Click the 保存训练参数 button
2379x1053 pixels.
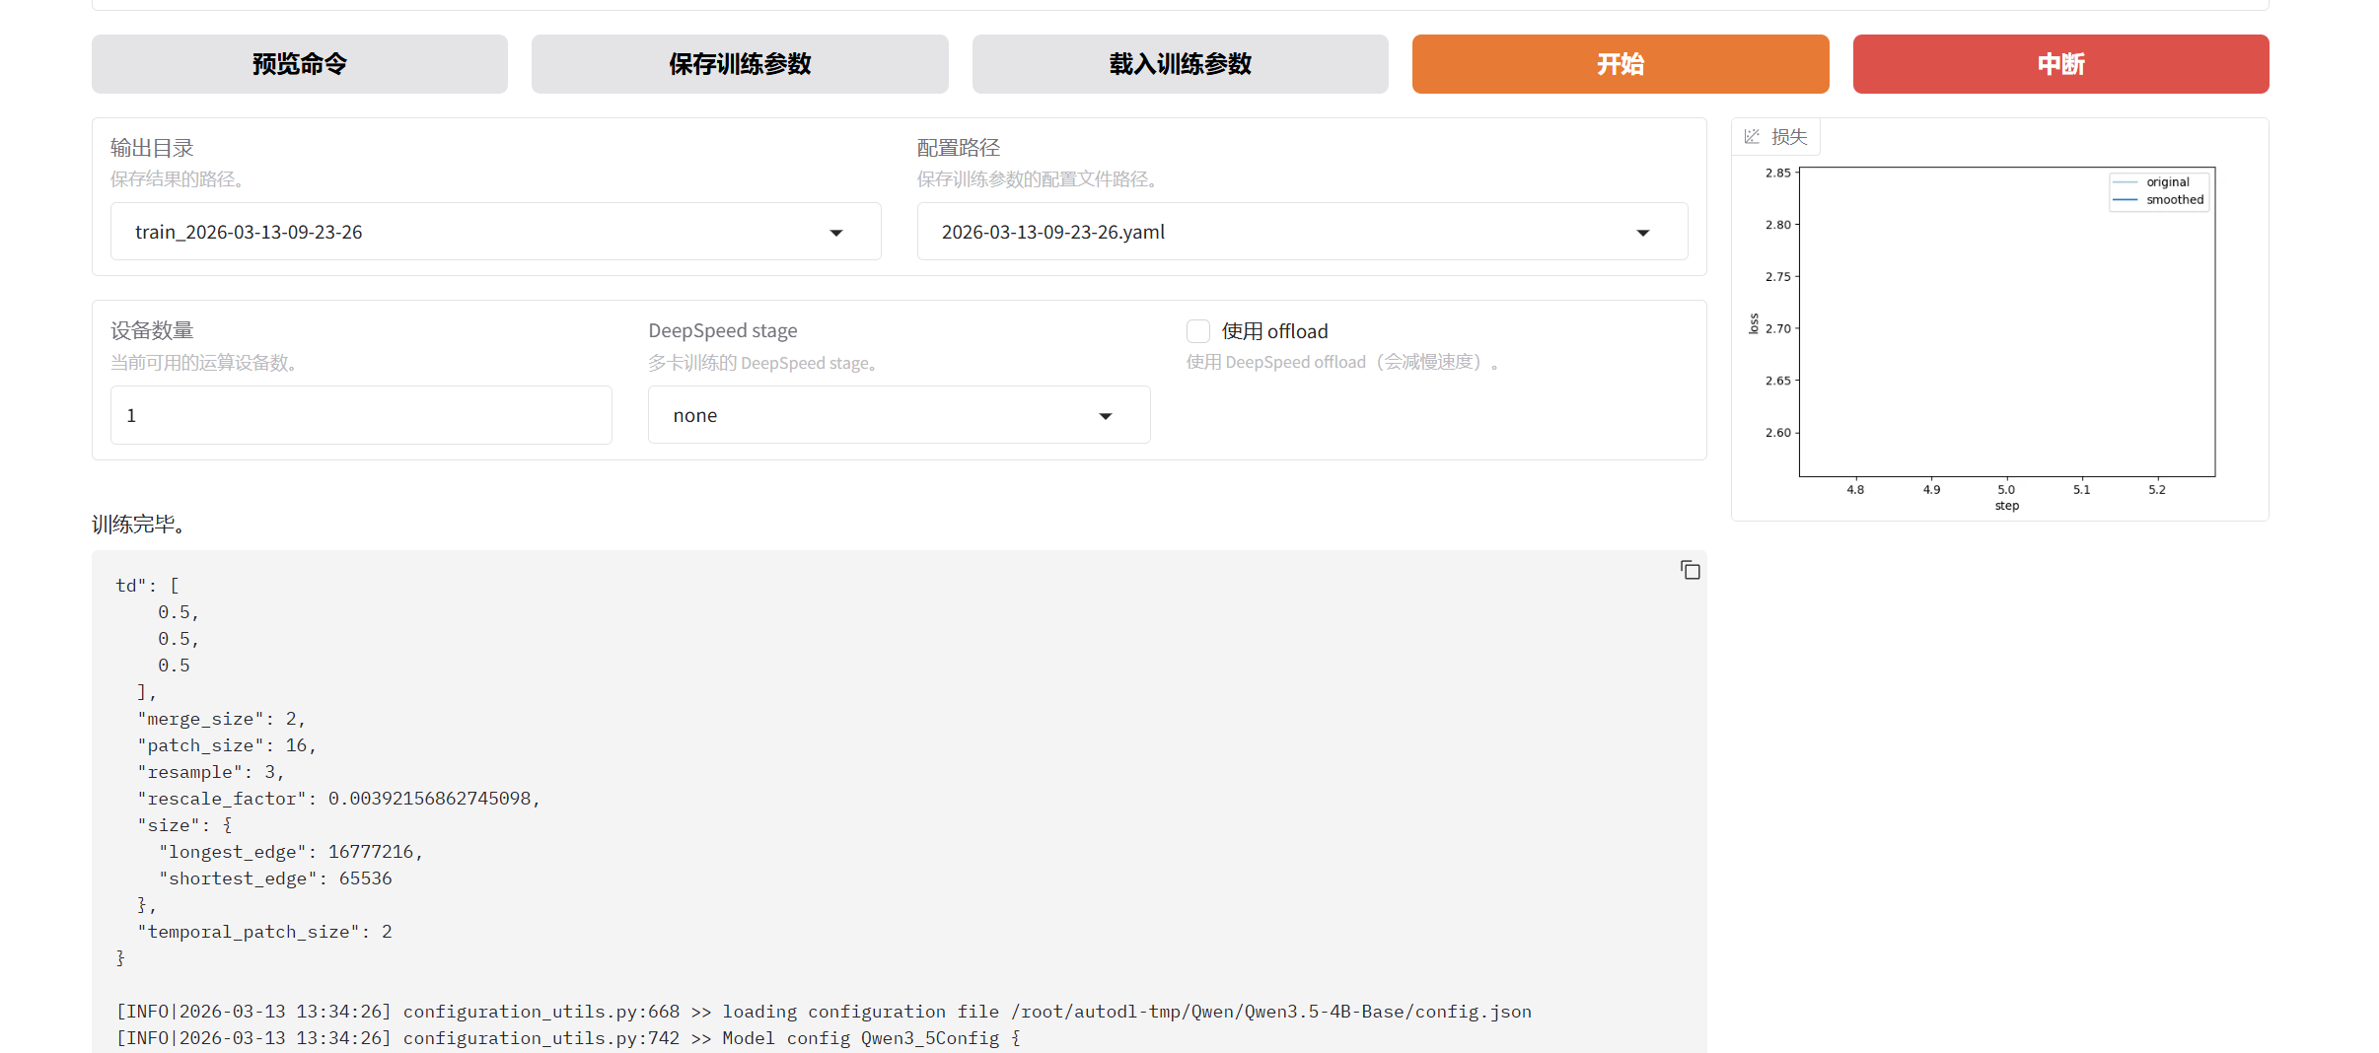740,64
